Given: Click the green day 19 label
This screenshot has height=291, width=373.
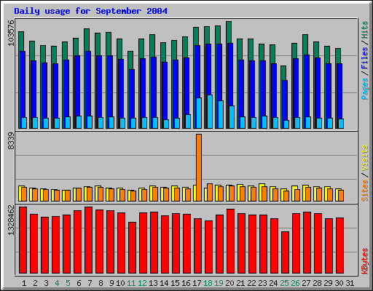Looking at the screenshot, I should click(219, 283).
